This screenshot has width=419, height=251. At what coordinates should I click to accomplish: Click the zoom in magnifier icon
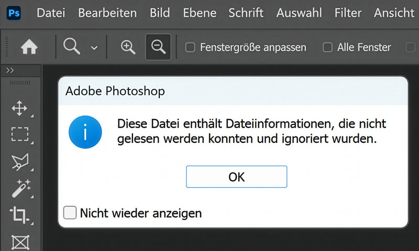[x=128, y=47]
